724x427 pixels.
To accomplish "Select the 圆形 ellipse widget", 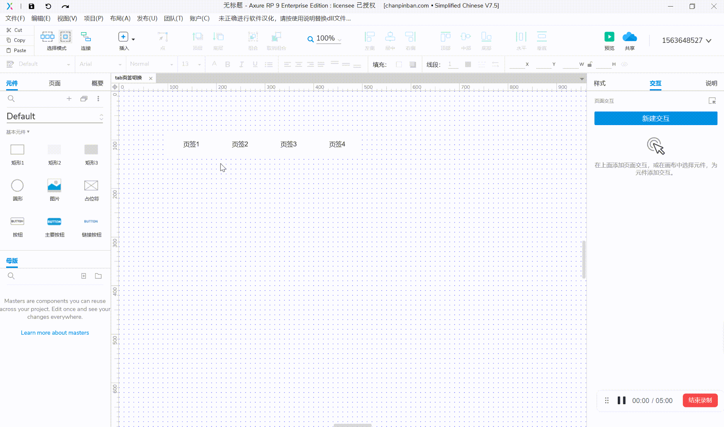I will [x=17, y=190].
